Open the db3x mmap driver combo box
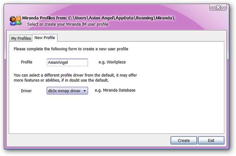This screenshot has height=156, width=236. pyautogui.click(x=64, y=90)
